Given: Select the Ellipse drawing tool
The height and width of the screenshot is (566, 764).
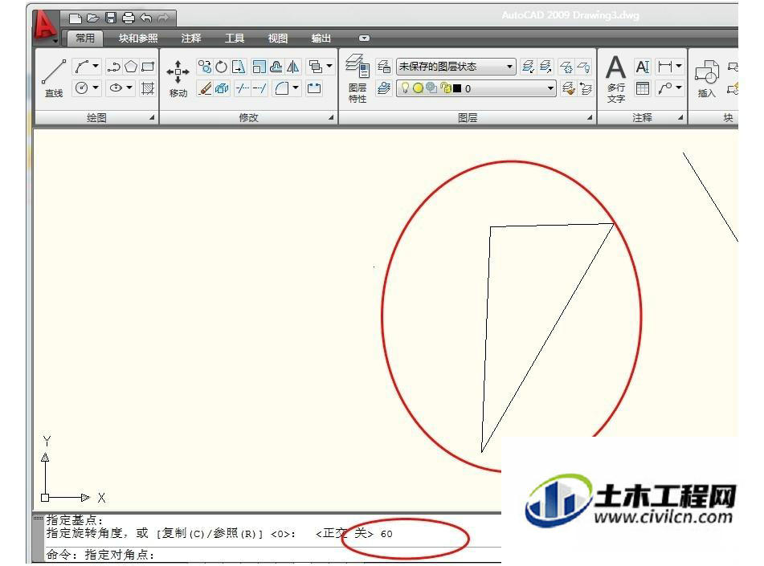Looking at the screenshot, I should coord(116,88).
